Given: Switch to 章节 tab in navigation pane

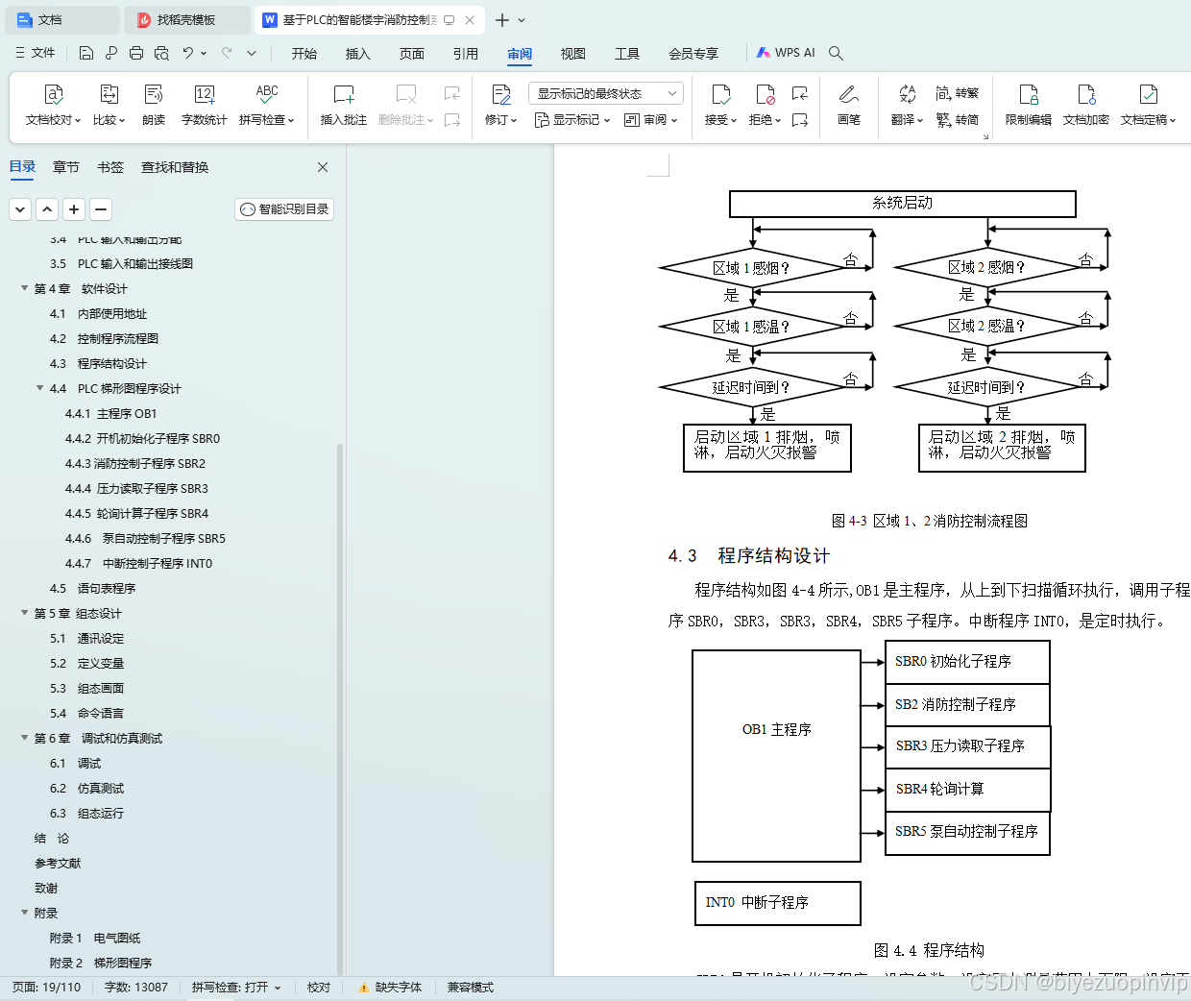Looking at the screenshot, I should 66,167.
